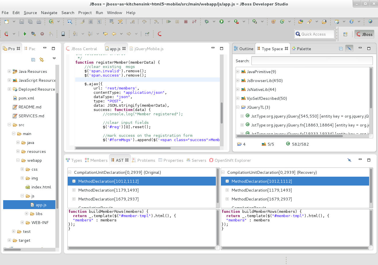The height and width of the screenshot is (265, 378).
Task: Close the app.js editor tab
Action: (124, 48)
